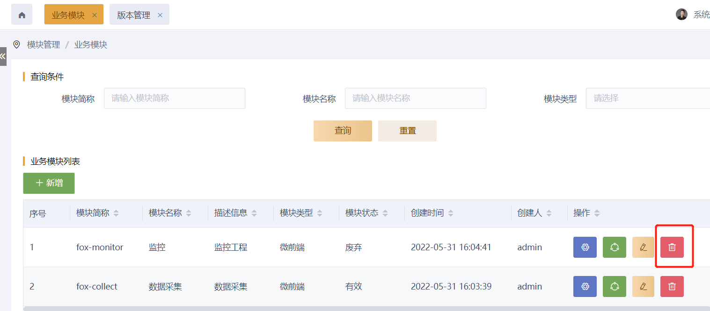
Task: Delete the fox-collect module
Action: 672,287
